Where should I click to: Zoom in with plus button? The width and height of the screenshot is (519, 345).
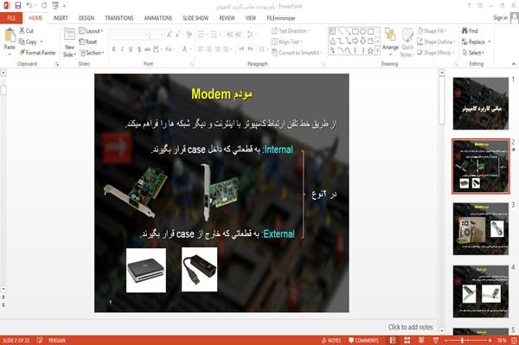pyautogui.click(x=490, y=340)
